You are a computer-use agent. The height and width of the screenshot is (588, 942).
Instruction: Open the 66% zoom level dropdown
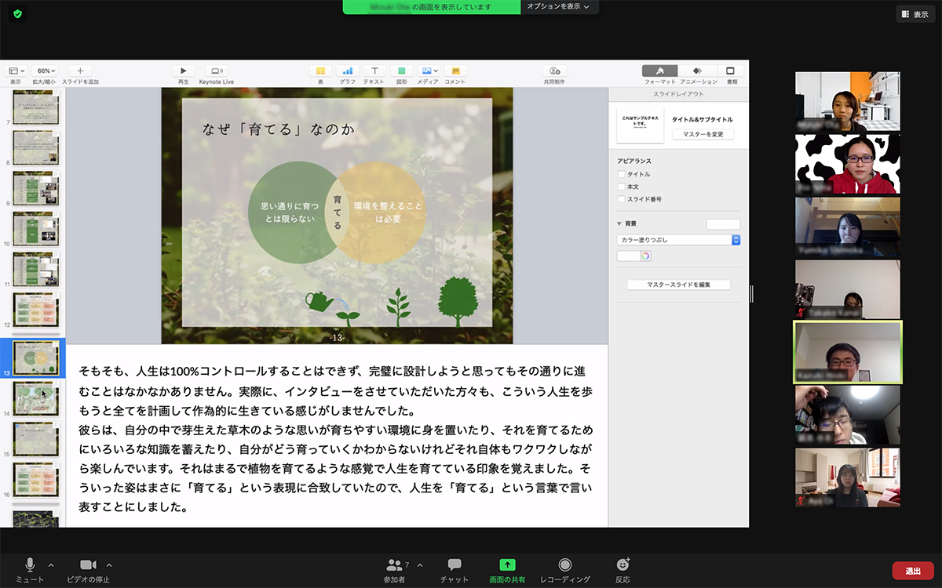(x=47, y=71)
